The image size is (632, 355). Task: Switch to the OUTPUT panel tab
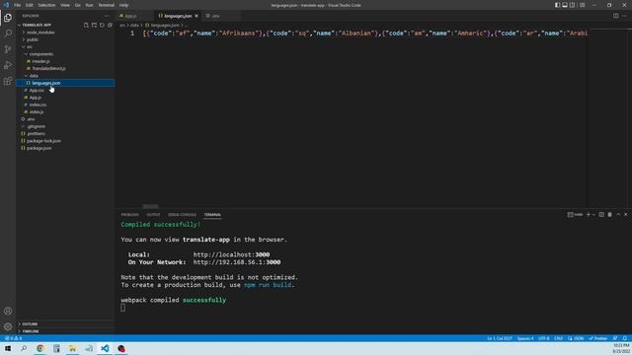[153, 215]
